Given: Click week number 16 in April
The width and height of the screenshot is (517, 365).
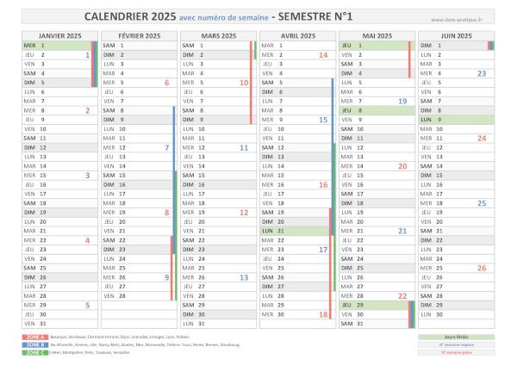Looking at the screenshot, I should (x=323, y=185).
